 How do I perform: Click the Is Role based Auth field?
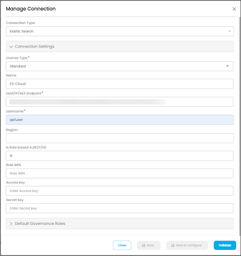tap(120, 156)
